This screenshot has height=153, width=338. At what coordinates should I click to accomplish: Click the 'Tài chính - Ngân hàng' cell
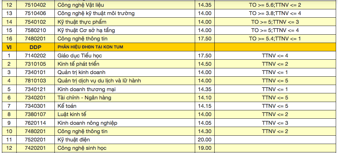click(84, 98)
